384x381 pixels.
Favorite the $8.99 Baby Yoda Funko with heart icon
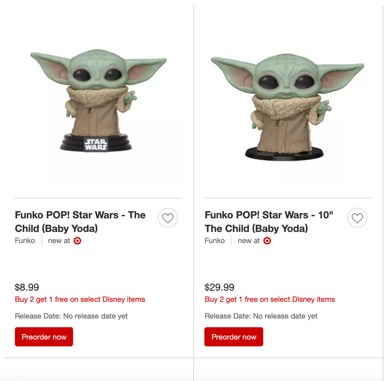click(168, 218)
